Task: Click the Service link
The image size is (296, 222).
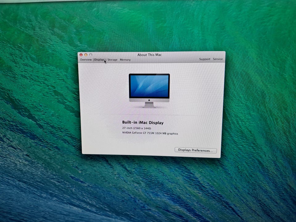Action: tap(218, 59)
